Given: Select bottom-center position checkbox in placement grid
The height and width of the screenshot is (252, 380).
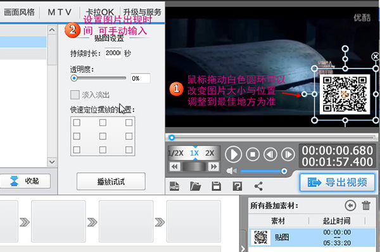Looking at the screenshot, I should coord(103,150).
